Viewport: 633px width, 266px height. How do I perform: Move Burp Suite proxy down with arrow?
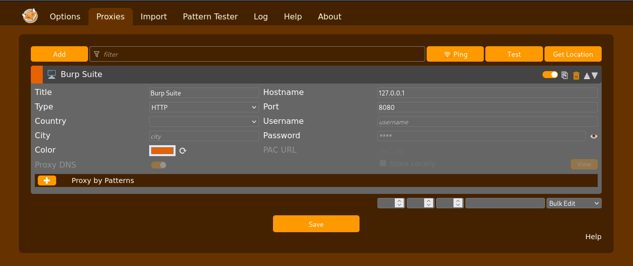(595, 76)
